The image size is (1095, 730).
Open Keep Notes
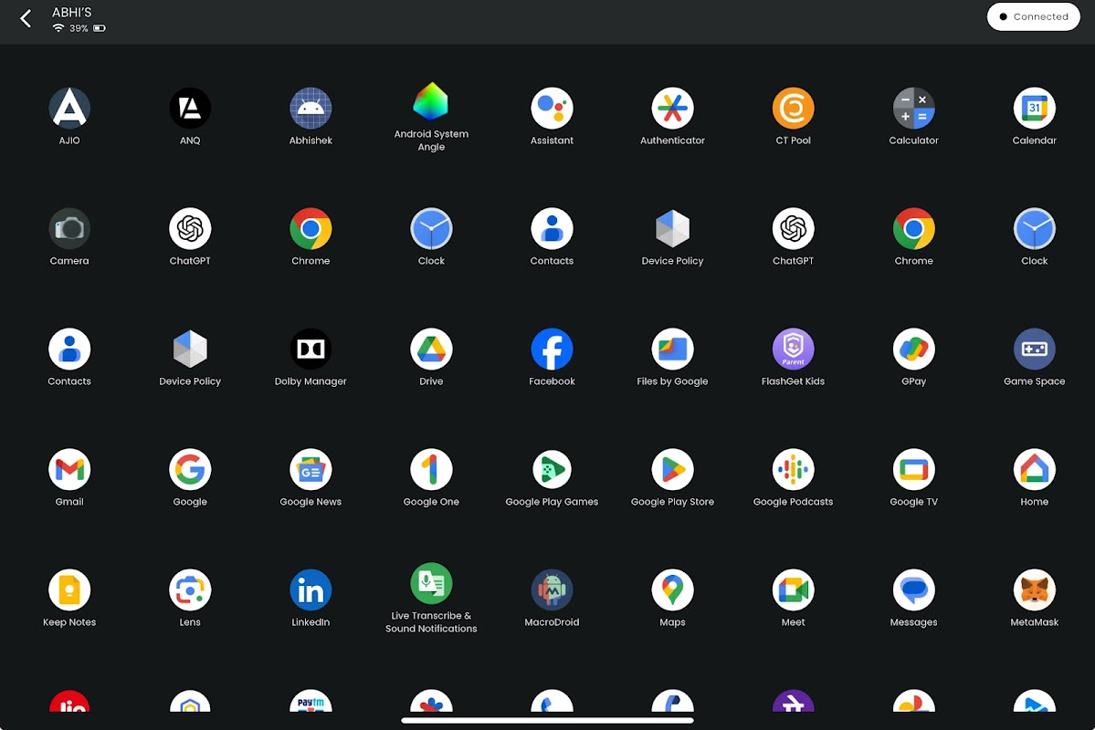(x=69, y=590)
